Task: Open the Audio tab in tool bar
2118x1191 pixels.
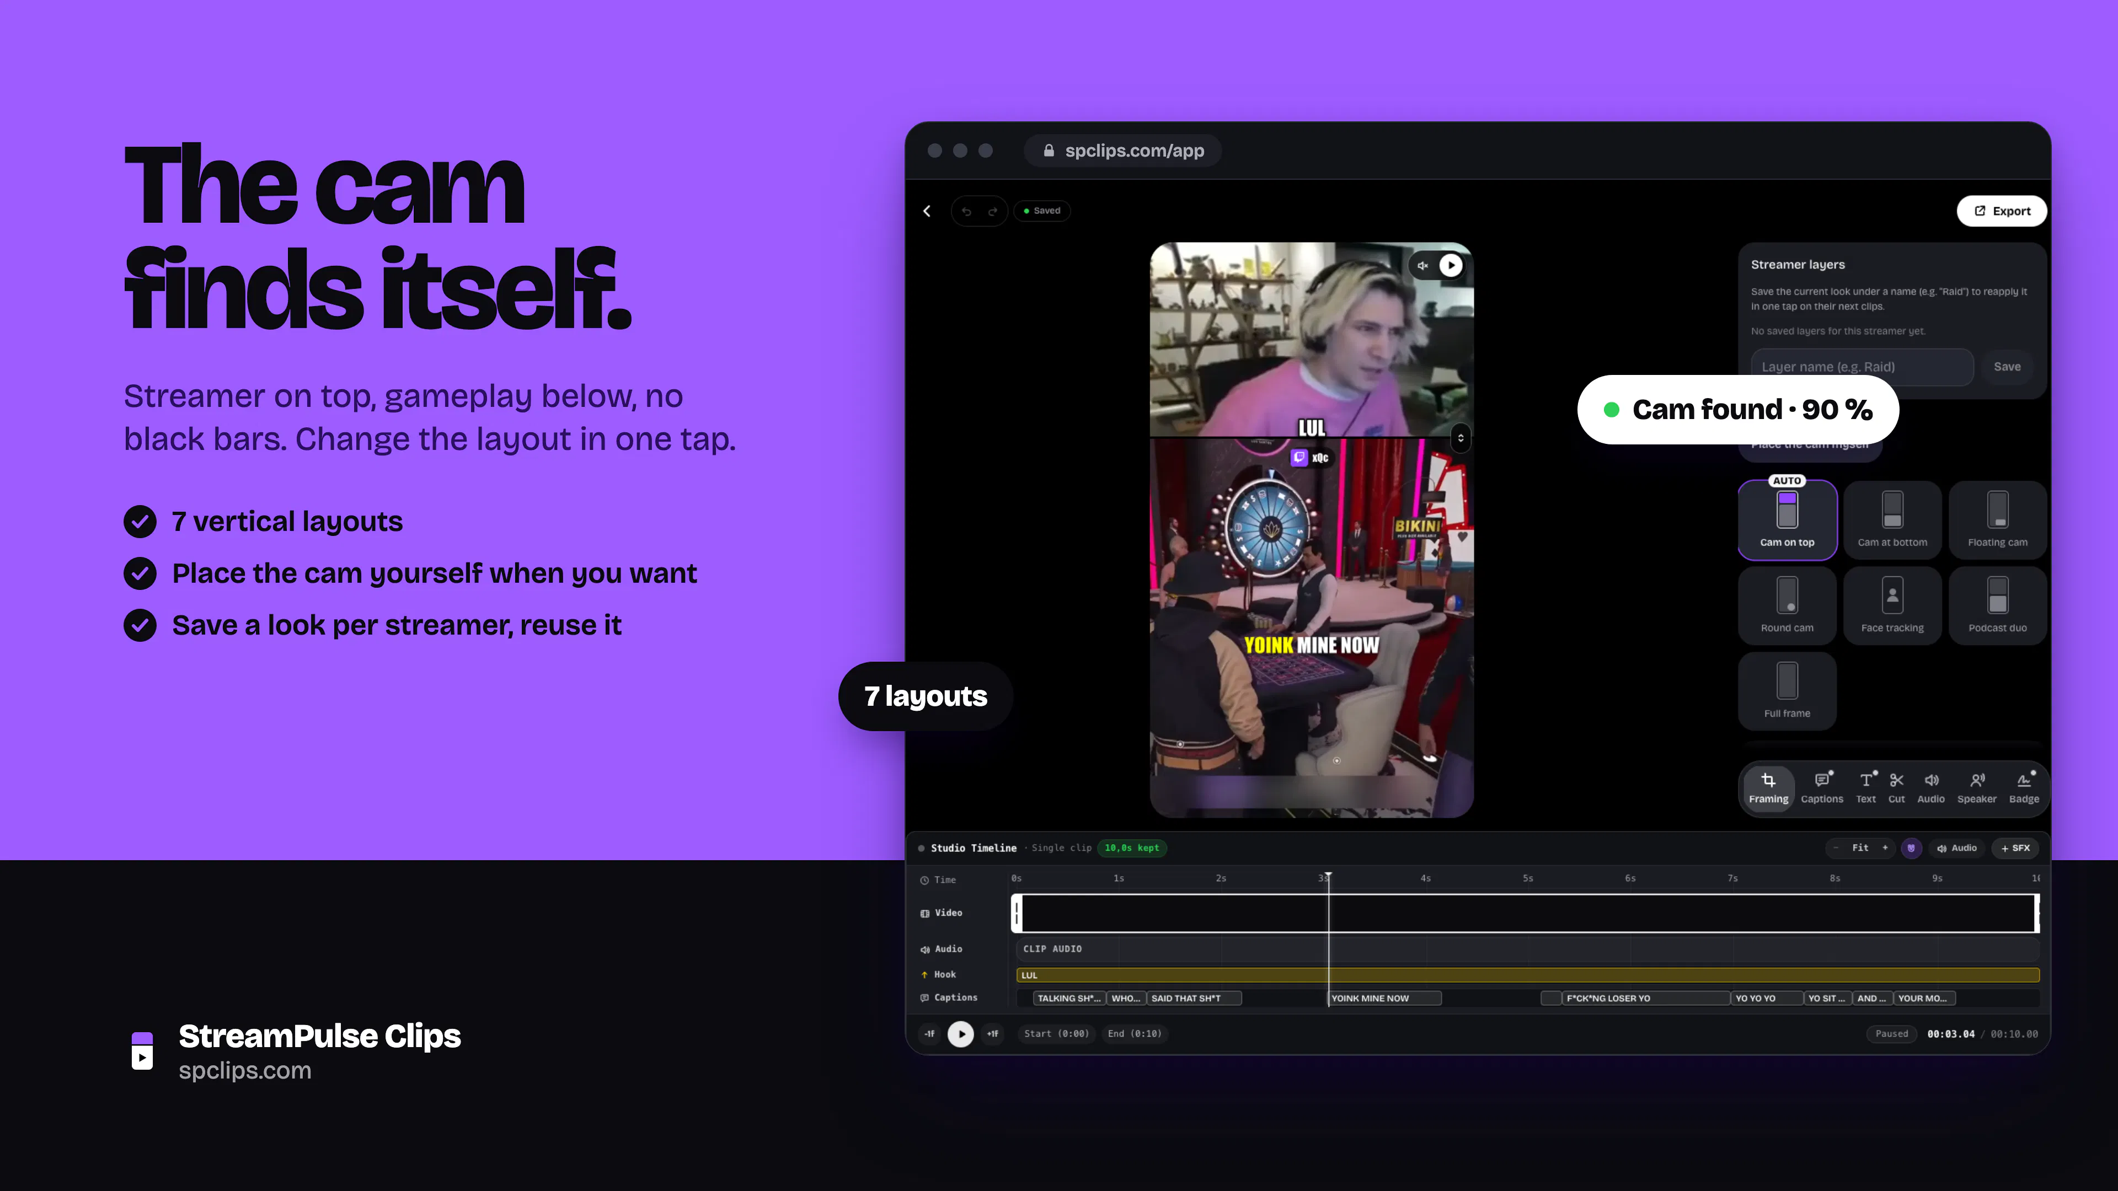Action: [x=1932, y=788]
